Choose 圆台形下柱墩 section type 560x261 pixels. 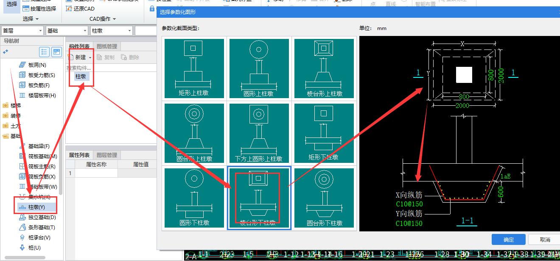[325, 198]
